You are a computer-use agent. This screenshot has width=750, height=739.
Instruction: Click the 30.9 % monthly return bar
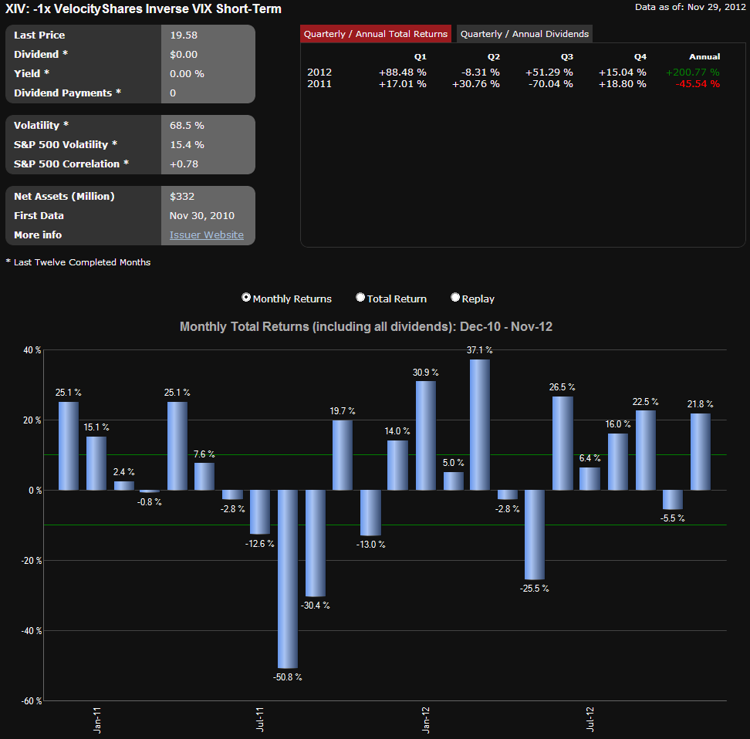tap(425, 436)
